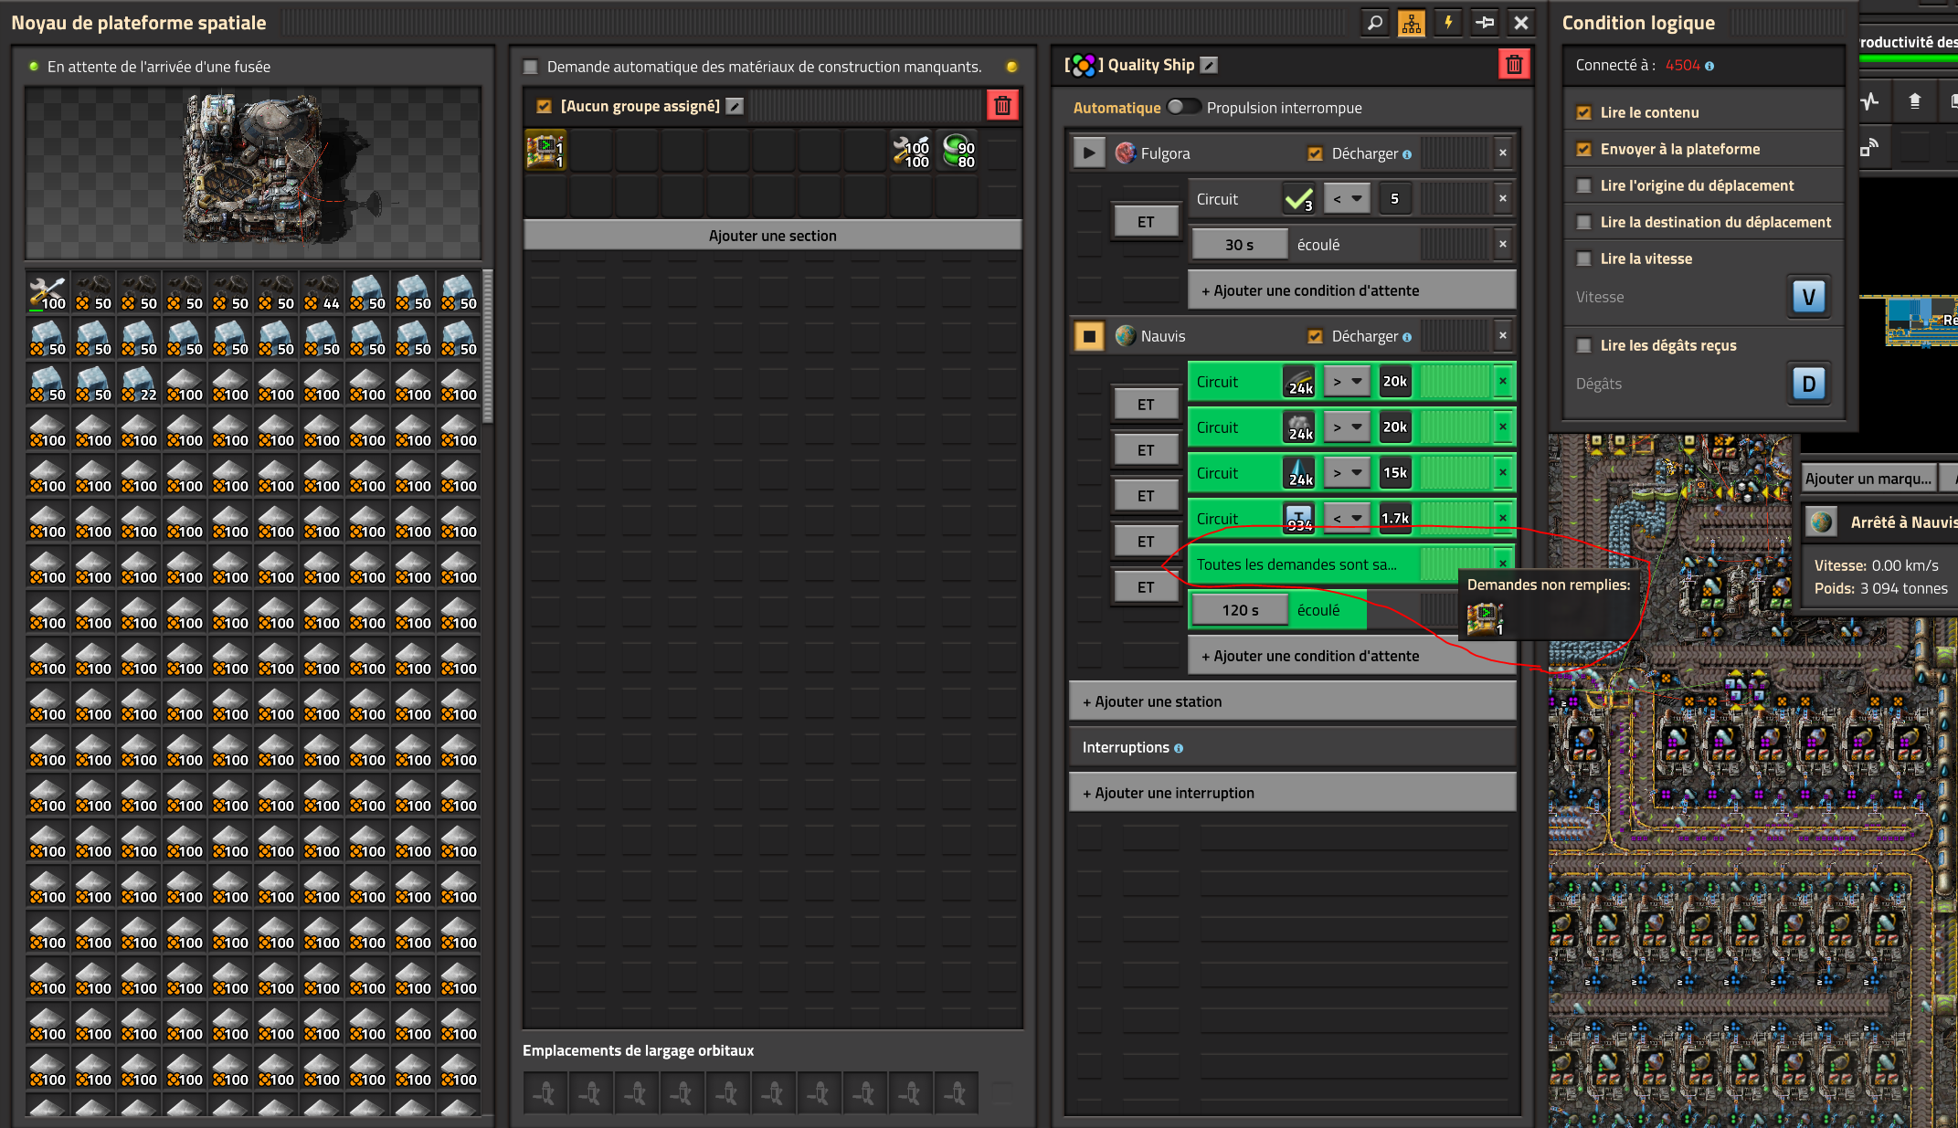This screenshot has width=1958, height=1128.
Task: Click the Fulgora planet icon
Action: (x=1126, y=153)
